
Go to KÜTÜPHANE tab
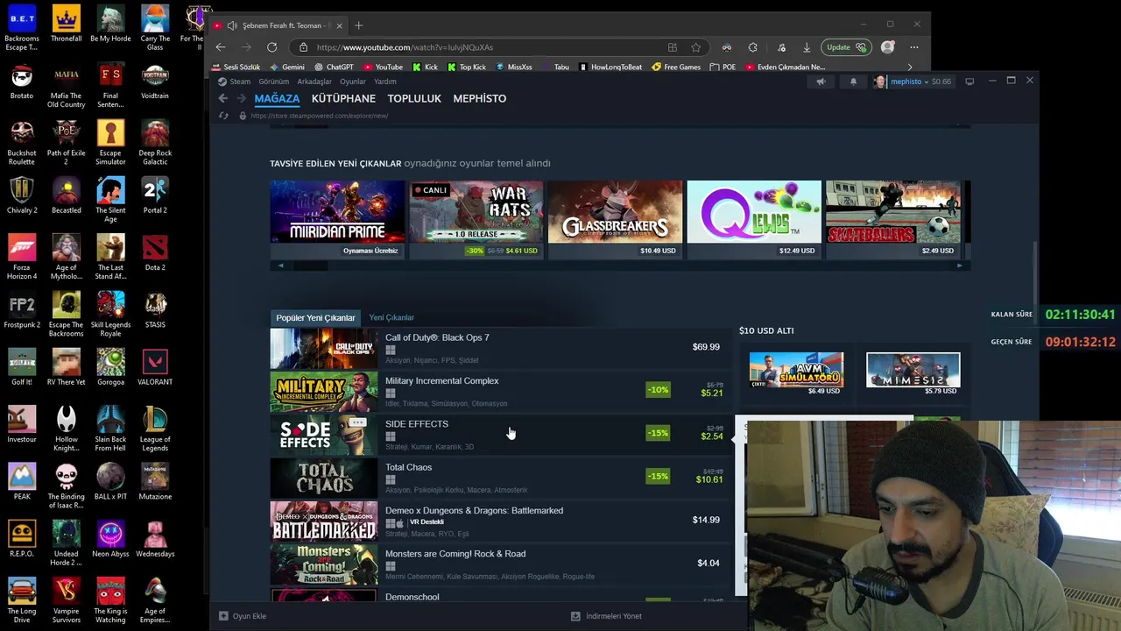343,98
